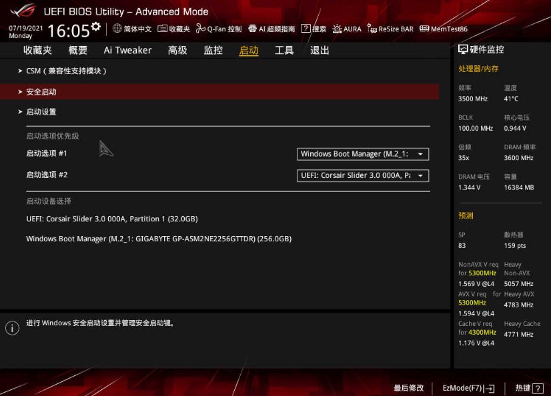This screenshot has width=551, height=396.
Task: Open the AURA lighting settings
Action: (349, 29)
